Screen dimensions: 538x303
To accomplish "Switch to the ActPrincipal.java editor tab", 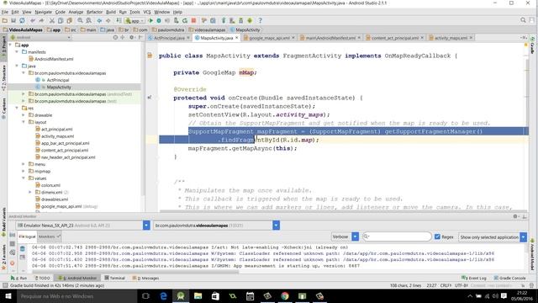I will point(169,38).
